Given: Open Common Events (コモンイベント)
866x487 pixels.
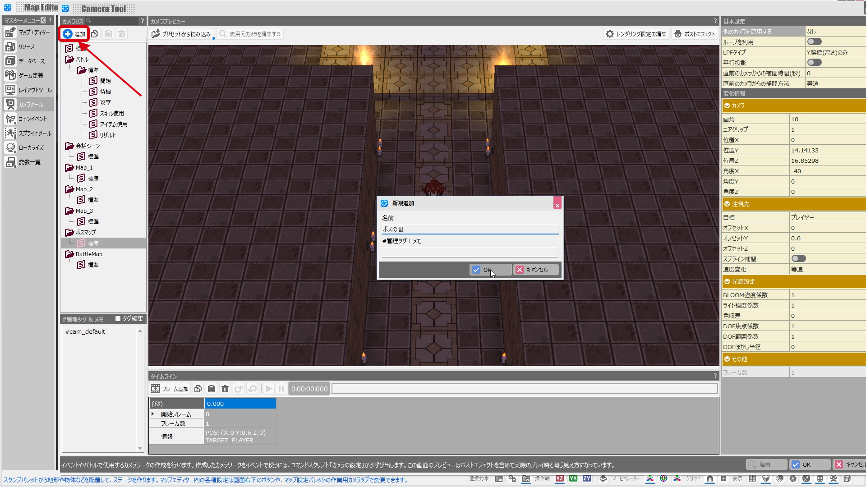Looking at the screenshot, I should (x=28, y=119).
